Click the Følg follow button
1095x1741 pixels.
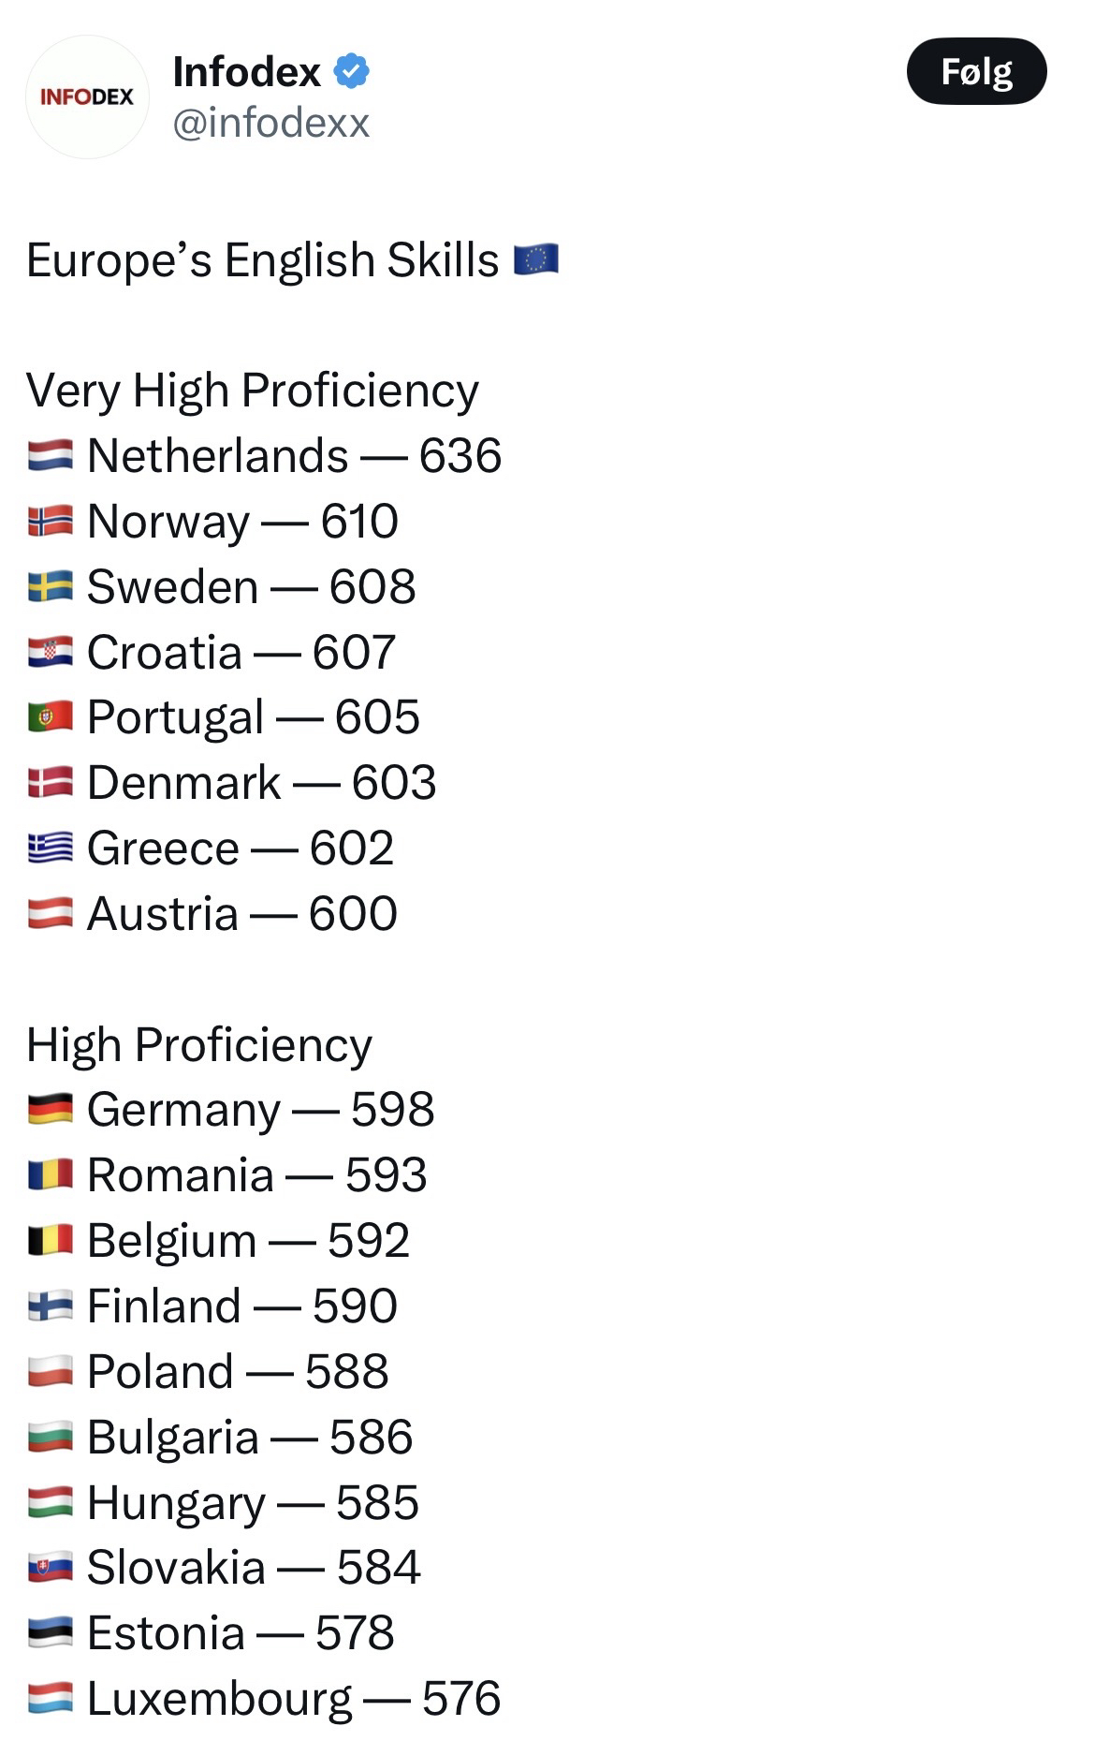tap(976, 71)
